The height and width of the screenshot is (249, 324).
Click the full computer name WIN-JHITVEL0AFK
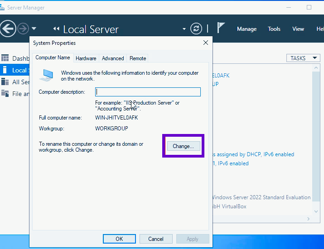(x=116, y=118)
